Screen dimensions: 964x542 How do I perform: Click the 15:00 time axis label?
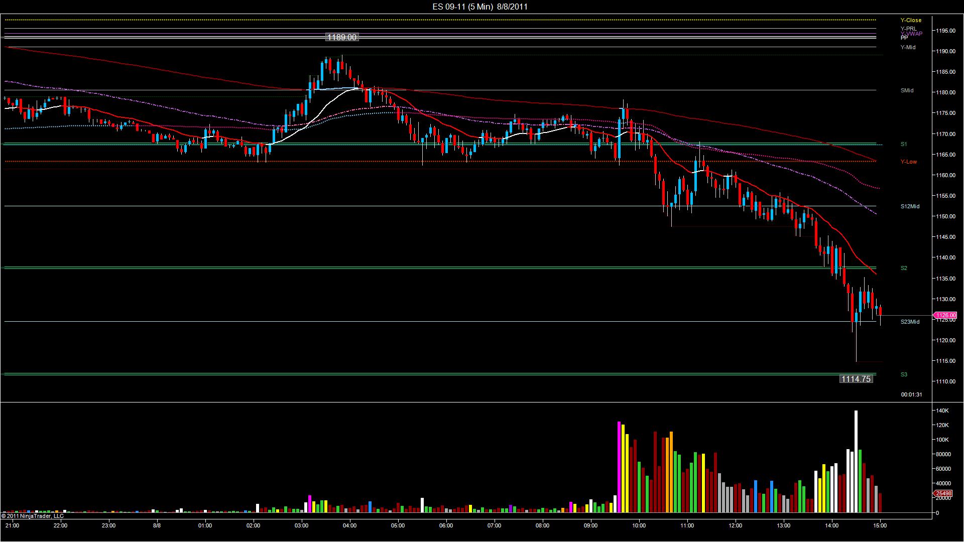point(880,525)
